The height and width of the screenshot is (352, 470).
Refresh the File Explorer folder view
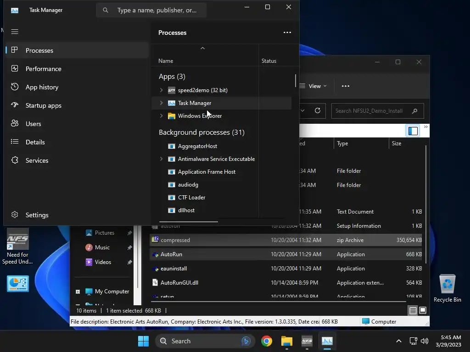coord(318,111)
